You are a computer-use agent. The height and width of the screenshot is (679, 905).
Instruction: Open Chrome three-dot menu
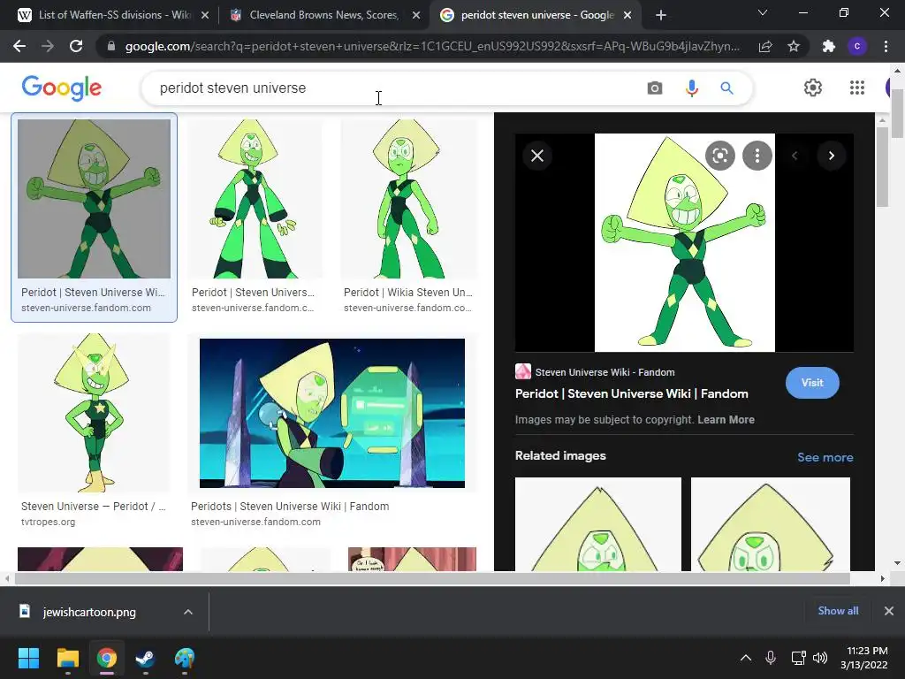coord(886,46)
